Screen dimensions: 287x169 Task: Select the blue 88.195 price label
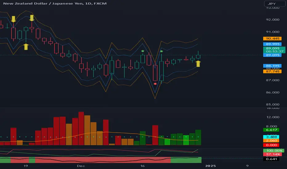pos(272,66)
